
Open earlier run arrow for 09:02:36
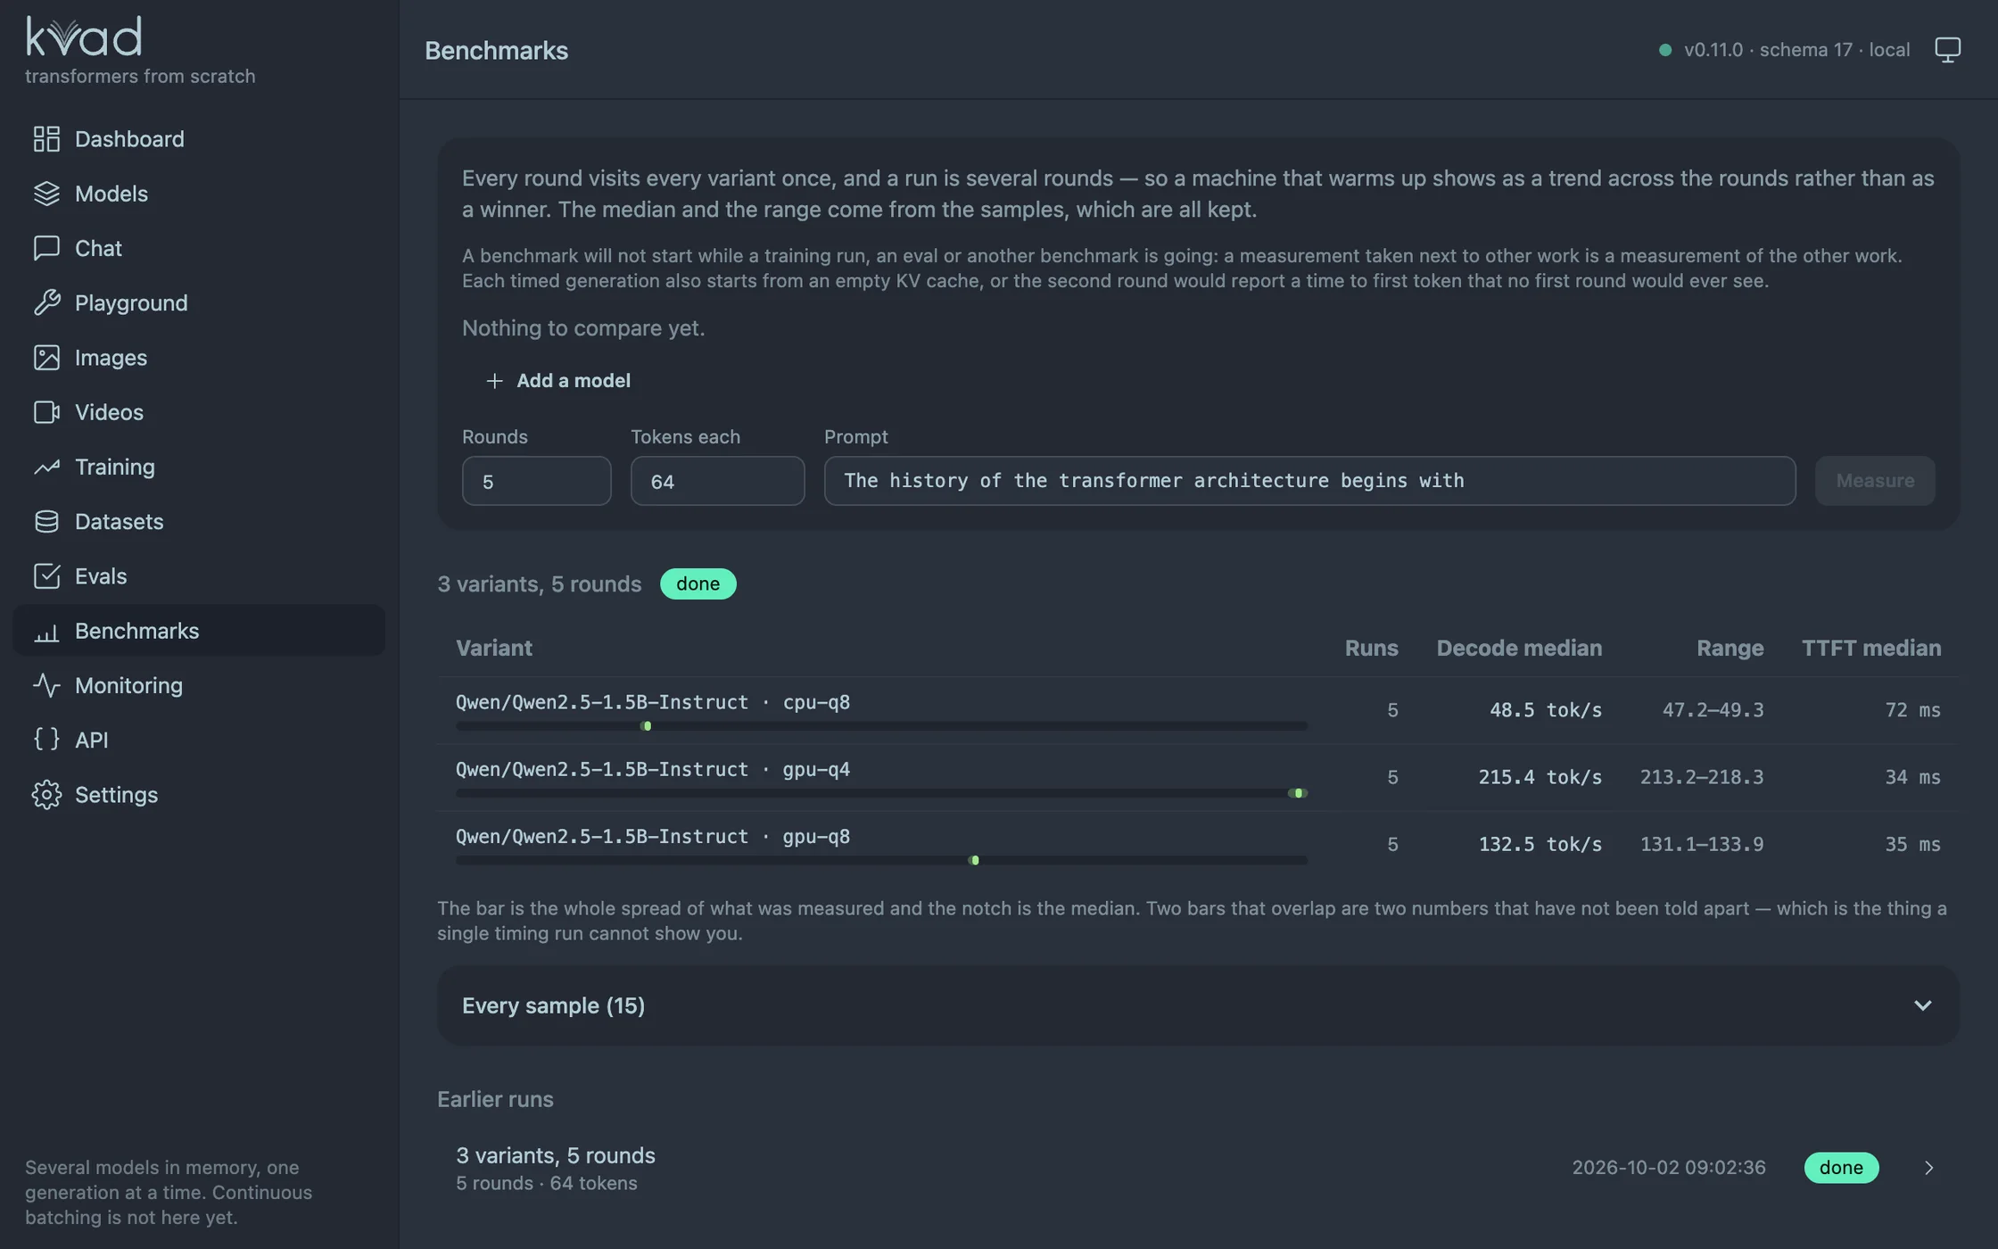click(x=1928, y=1168)
